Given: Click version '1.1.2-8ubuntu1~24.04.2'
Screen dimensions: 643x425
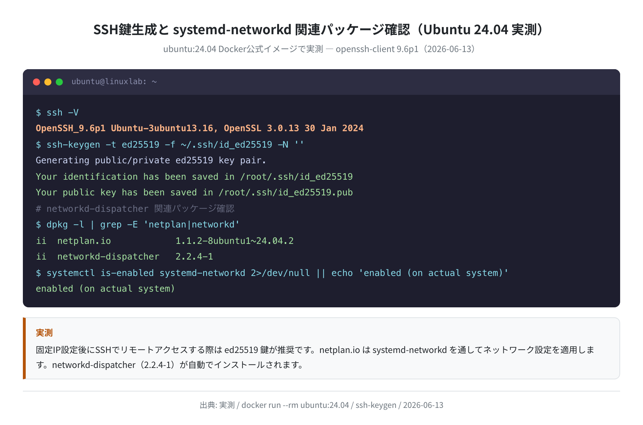Looking at the screenshot, I should (234, 241).
